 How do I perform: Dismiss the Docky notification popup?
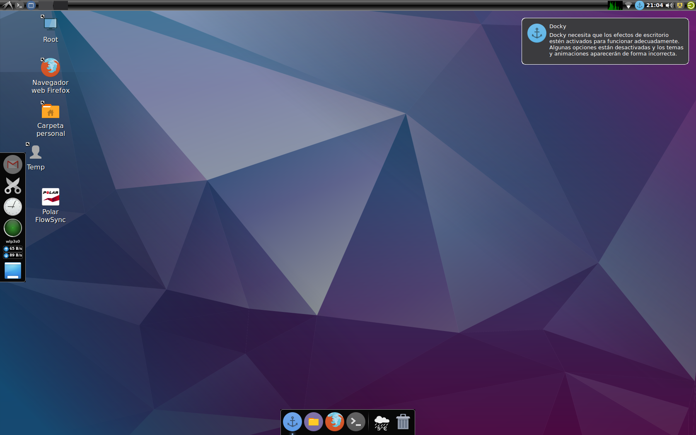(x=604, y=41)
